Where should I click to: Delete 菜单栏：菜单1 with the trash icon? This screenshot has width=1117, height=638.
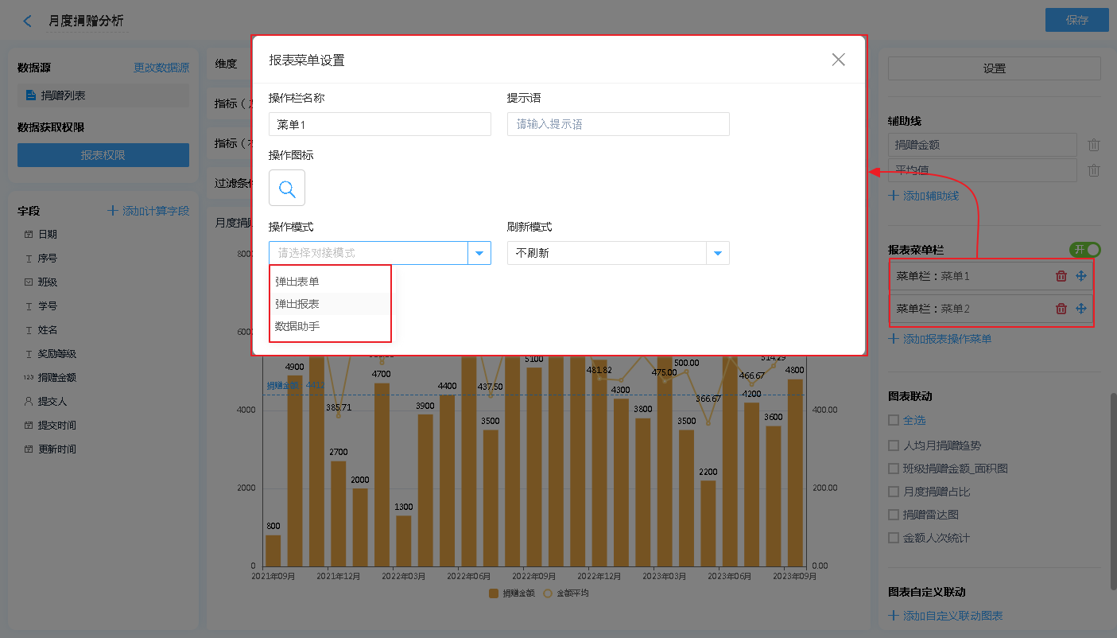(x=1061, y=276)
